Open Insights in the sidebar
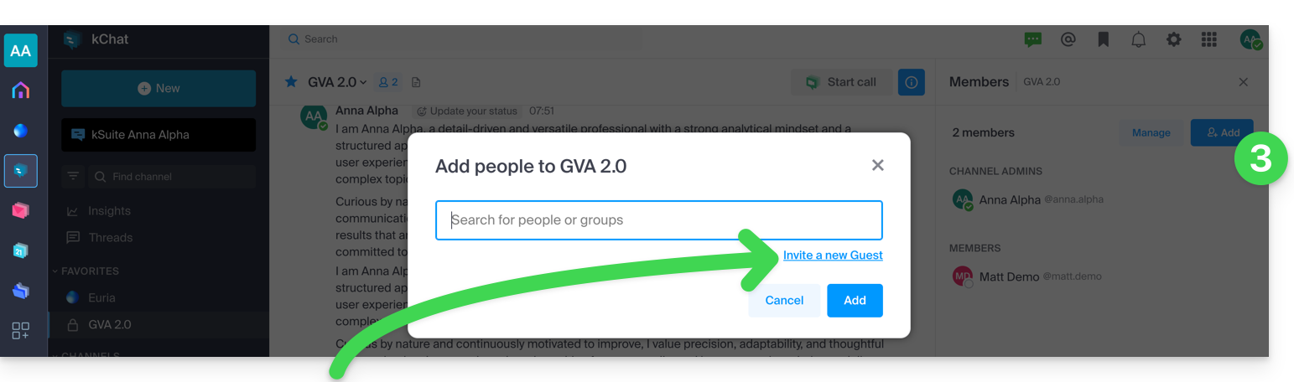 click(x=109, y=211)
